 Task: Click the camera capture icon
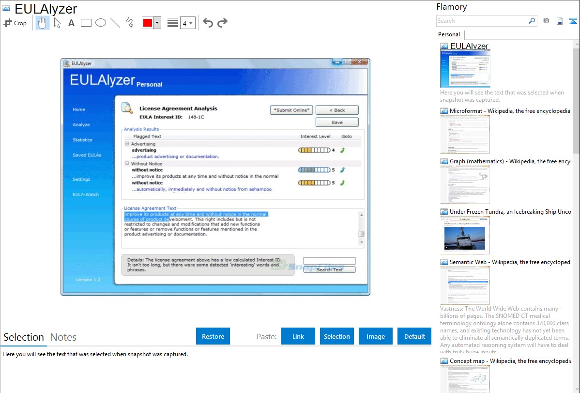[x=546, y=21]
